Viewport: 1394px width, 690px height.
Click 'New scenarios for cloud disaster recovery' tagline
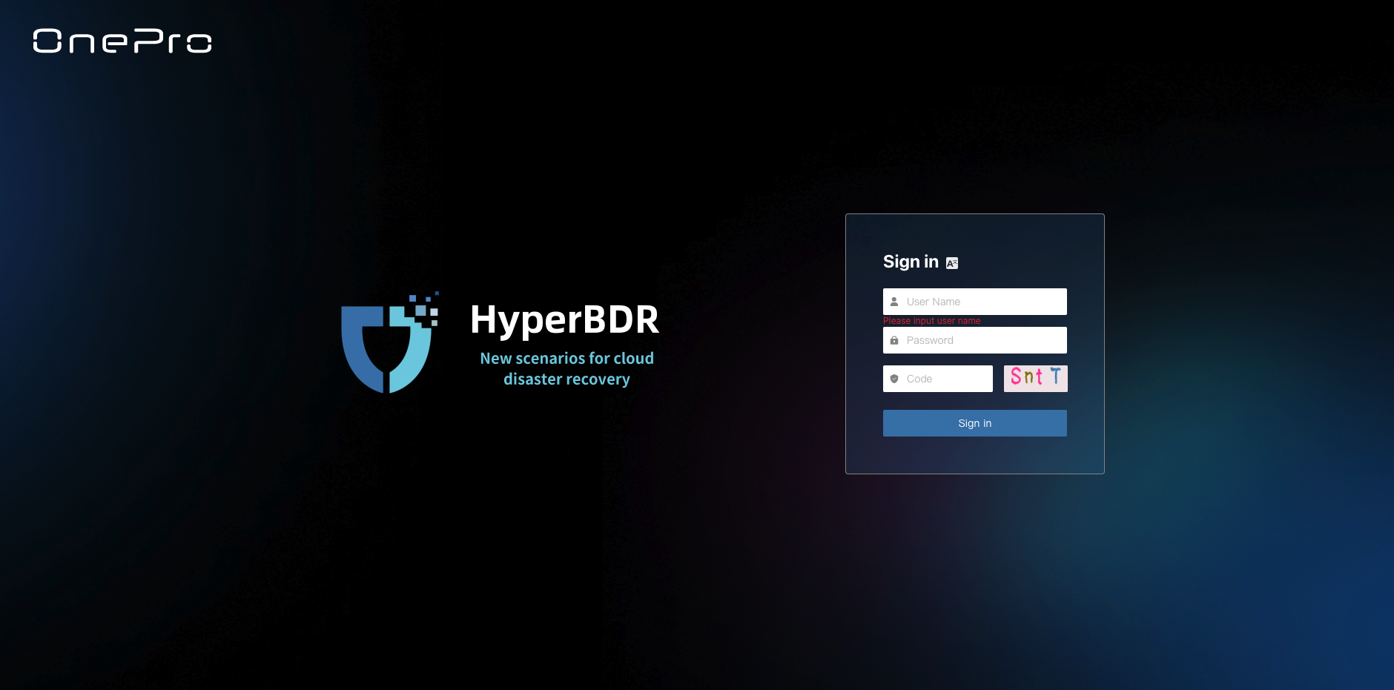coord(567,368)
